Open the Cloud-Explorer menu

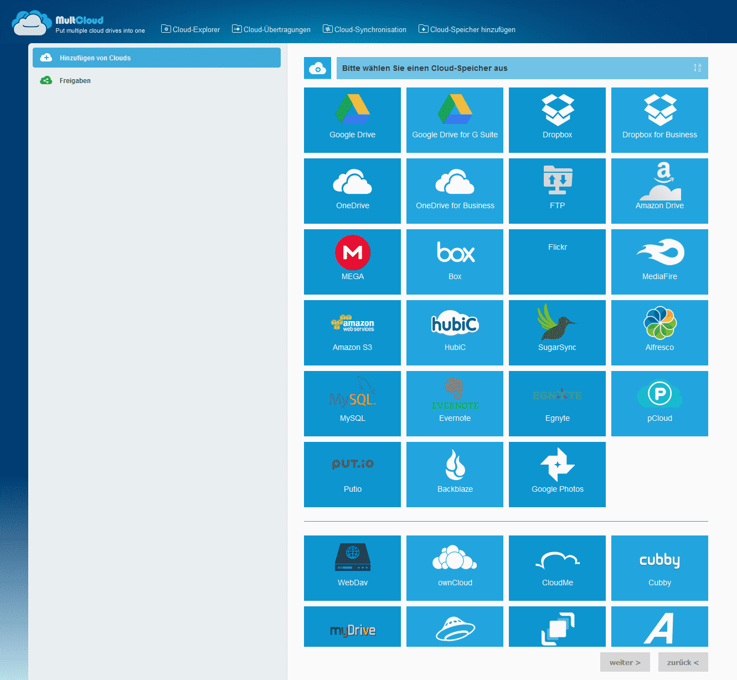[190, 29]
